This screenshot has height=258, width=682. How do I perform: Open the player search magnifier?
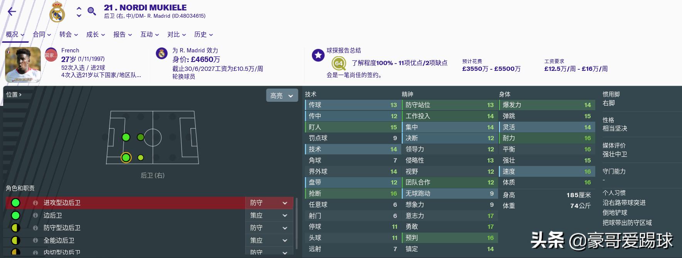(92, 11)
